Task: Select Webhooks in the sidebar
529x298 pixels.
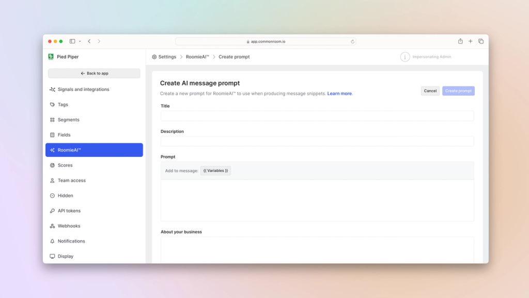Action: [x=94, y=226]
